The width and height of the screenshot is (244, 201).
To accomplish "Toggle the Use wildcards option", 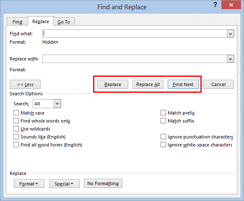I will point(16,129).
